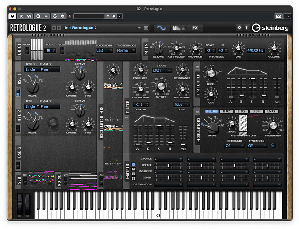Viewport: 299px width, 229px height.
Task: Click the Pitchbend Down -3 stepper
Action: click(211, 50)
